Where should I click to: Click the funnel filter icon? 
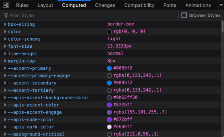click(x=6, y=15)
